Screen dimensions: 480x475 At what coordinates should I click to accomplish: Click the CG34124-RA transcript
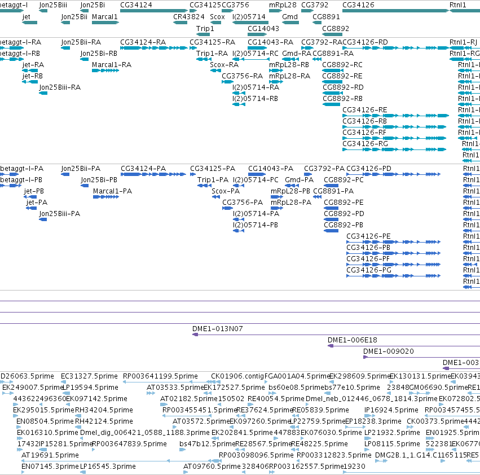pyautogui.click(x=153, y=48)
